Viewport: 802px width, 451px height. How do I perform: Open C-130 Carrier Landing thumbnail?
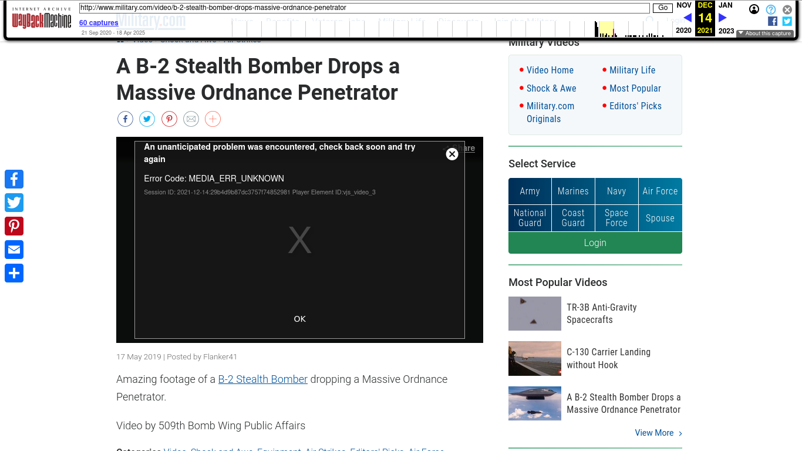(535, 359)
